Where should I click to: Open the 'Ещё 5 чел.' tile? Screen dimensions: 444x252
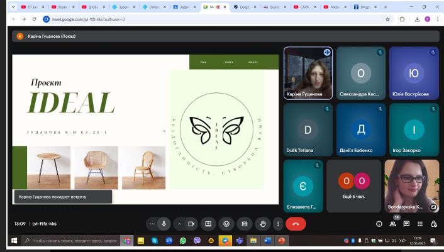pos(353,186)
